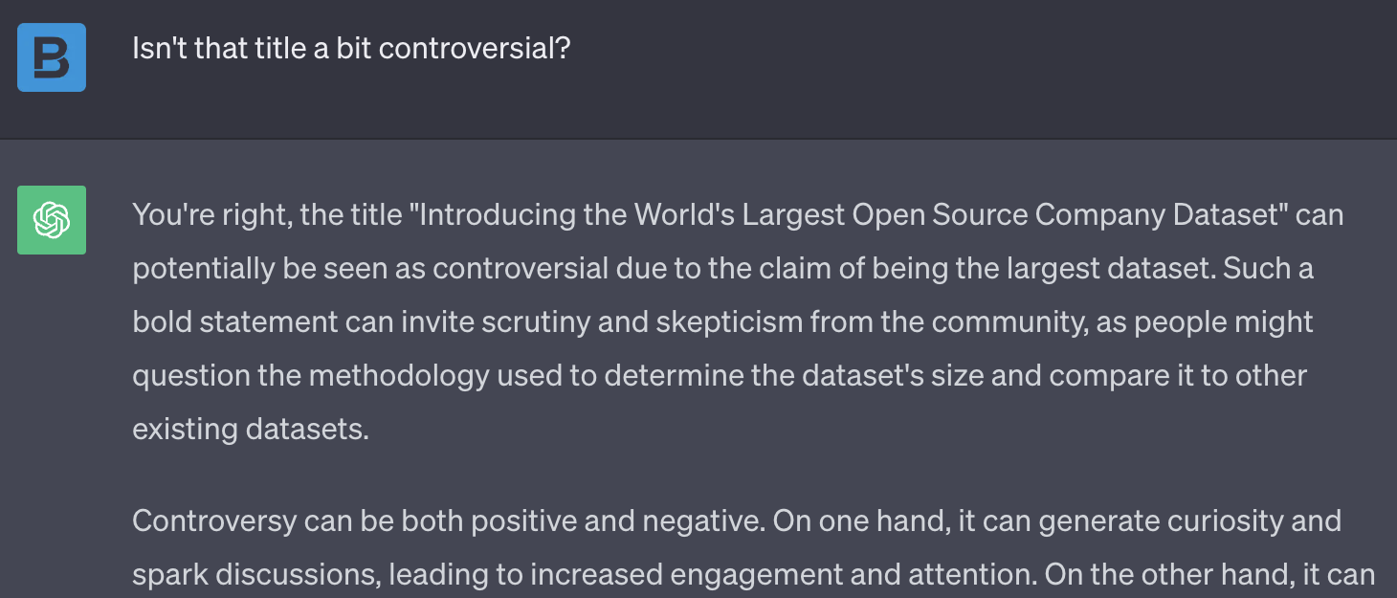The image size is (1397, 598).
Task: Click the text "existing datasets."
Action: click(251, 429)
